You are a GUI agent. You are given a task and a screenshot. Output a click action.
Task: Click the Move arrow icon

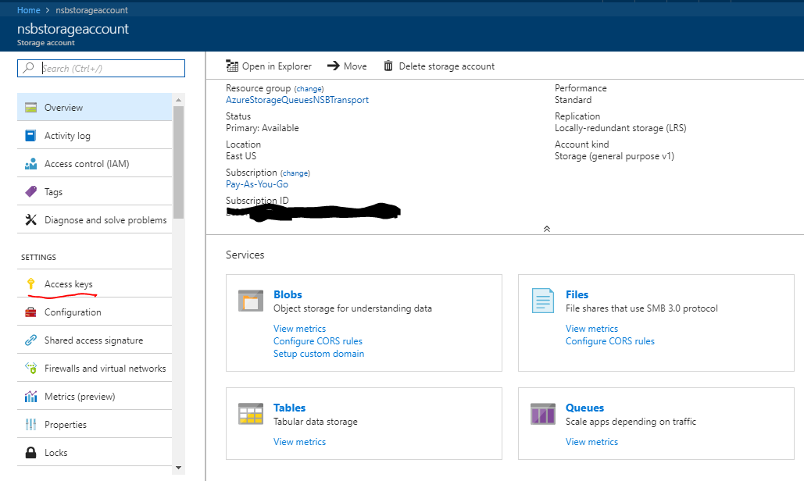(x=334, y=66)
